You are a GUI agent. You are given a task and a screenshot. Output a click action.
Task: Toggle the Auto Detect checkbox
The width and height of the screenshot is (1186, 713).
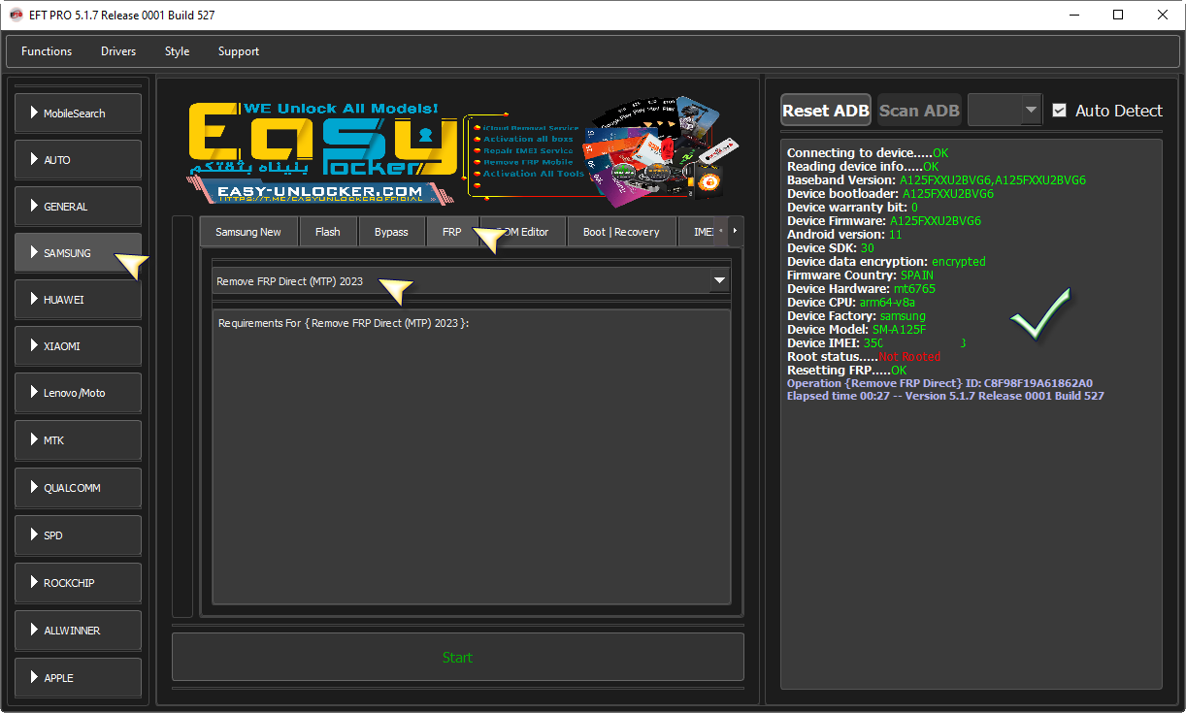tap(1060, 111)
